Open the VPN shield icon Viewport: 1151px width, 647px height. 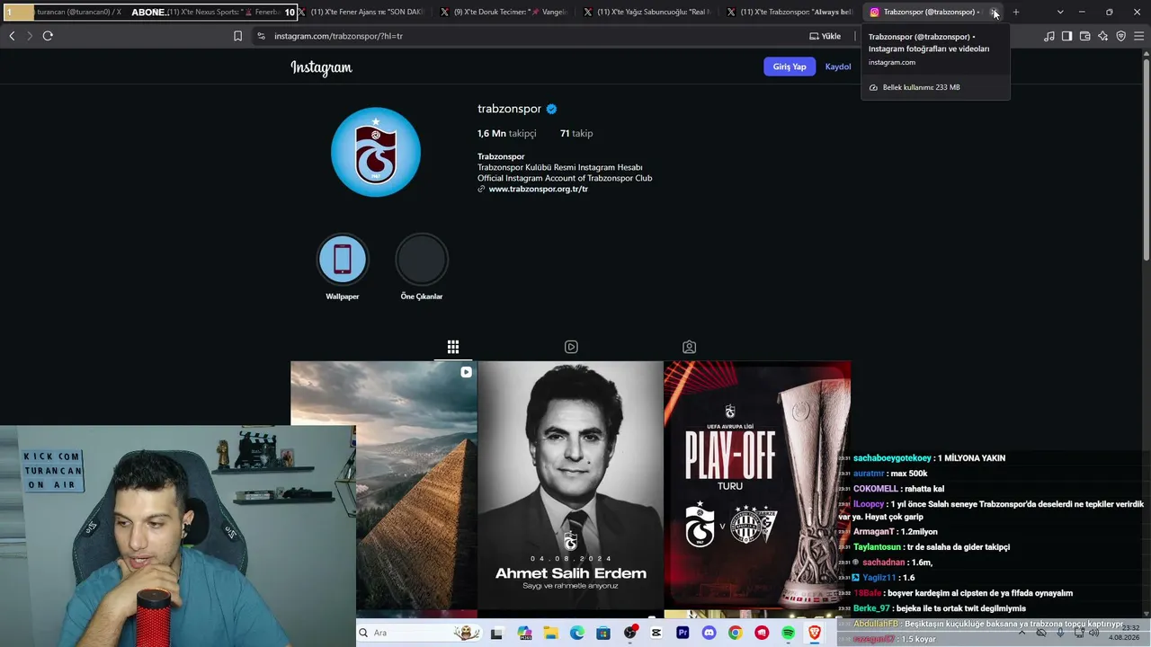1121,36
